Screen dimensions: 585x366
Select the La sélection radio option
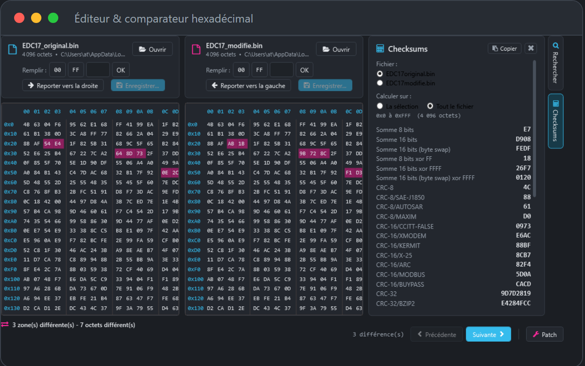380,106
